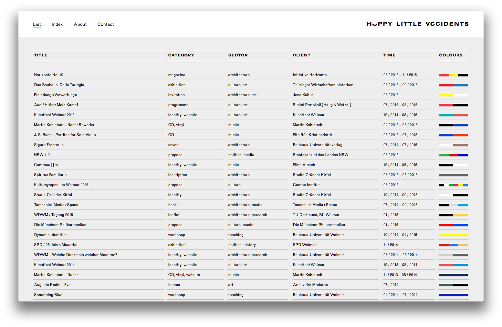Viewport: 502px width, 327px height.
Task: Click Kunstfest Weimar 2015 teal-coral colour bar
Action: pyautogui.click(x=453, y=115)
